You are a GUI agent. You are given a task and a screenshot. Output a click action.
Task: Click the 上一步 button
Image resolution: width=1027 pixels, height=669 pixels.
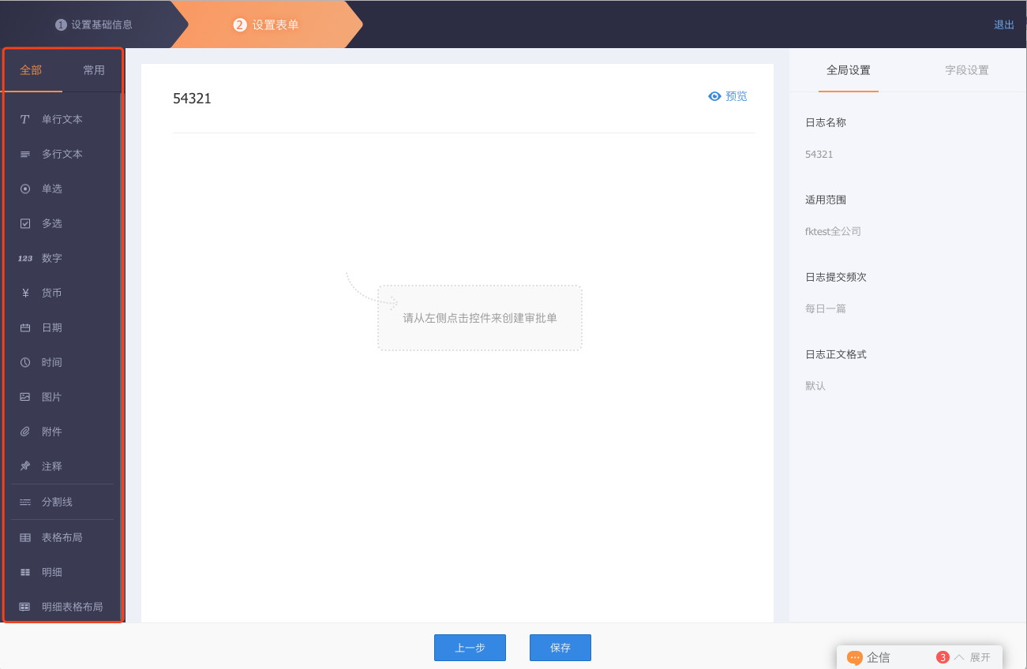point(470,648)
